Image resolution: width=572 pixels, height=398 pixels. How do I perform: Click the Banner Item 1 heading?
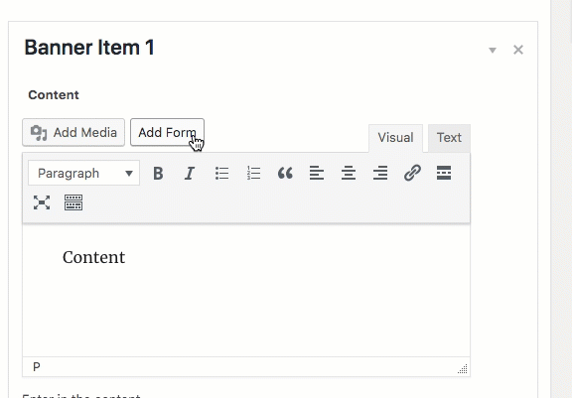[89, 48]
